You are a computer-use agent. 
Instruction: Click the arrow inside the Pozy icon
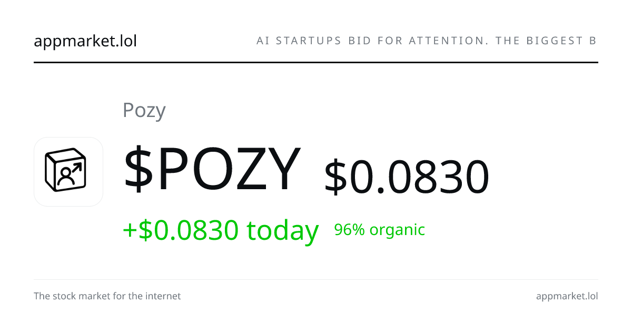coord(77,168)
